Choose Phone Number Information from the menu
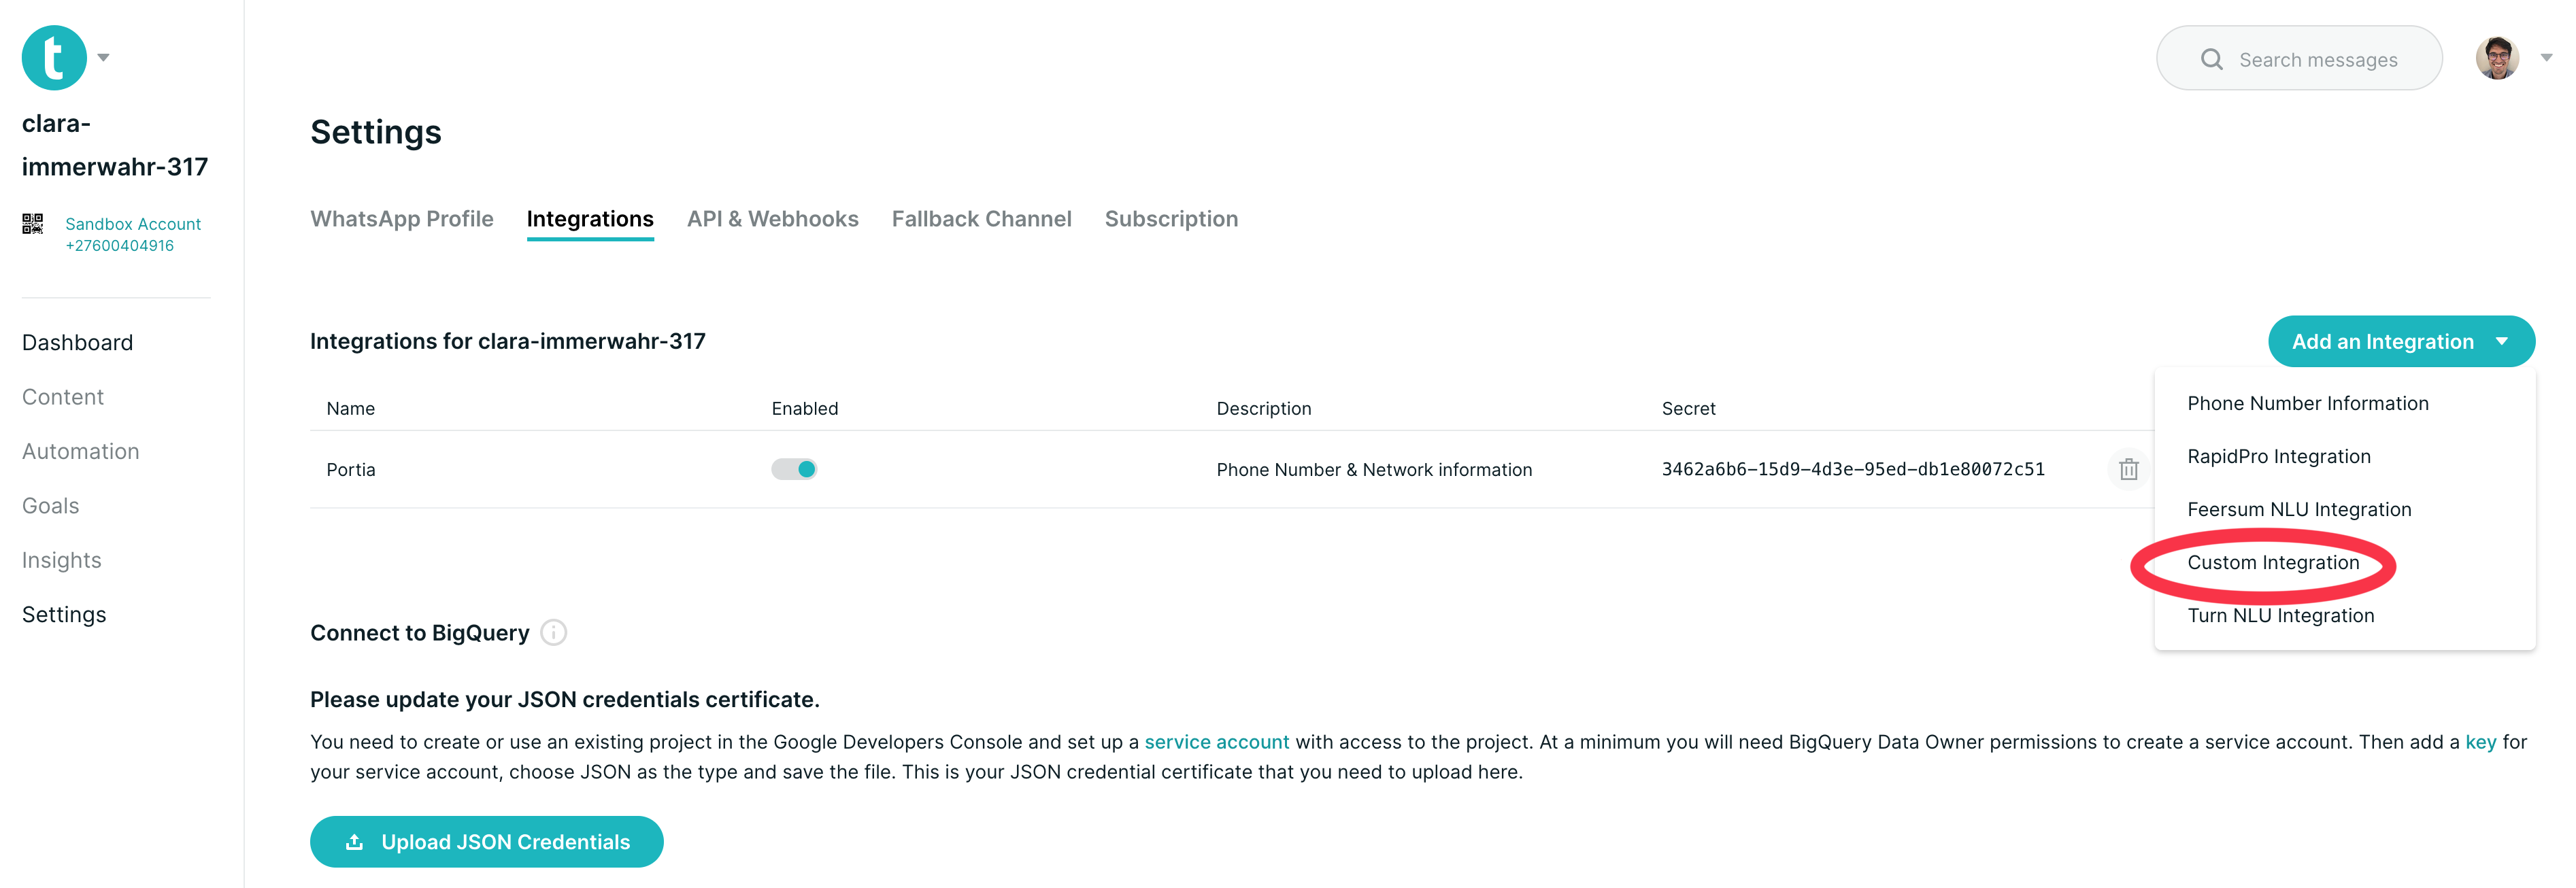The image size is (2576, 888). pos(2308,403)
